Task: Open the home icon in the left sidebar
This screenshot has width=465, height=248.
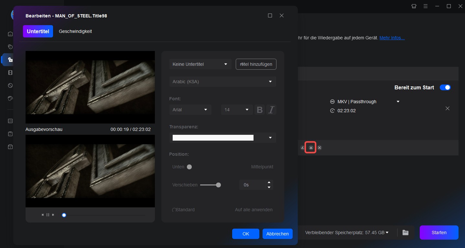Action: pos(10,34)
